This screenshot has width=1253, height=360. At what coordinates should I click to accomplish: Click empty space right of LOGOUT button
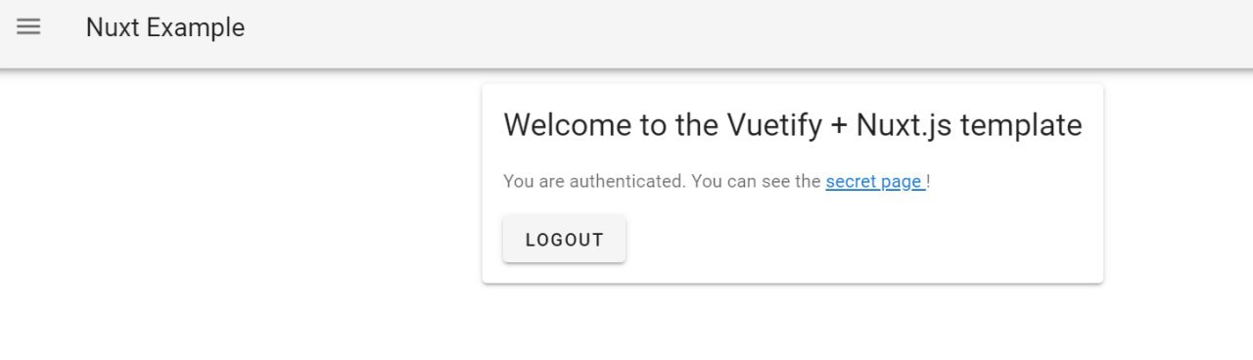pos(861,240)
